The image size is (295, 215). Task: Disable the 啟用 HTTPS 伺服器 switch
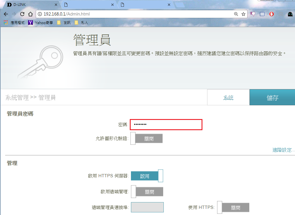tap(146, 176)
